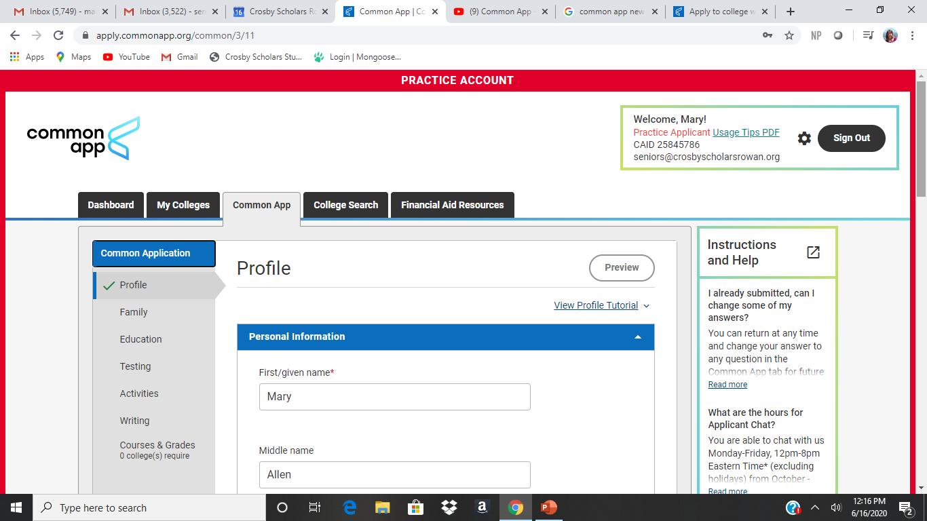Open the Financial Aid Resources tab
The width and height of the screenshot is (927, 521).
tap(453, 205)
